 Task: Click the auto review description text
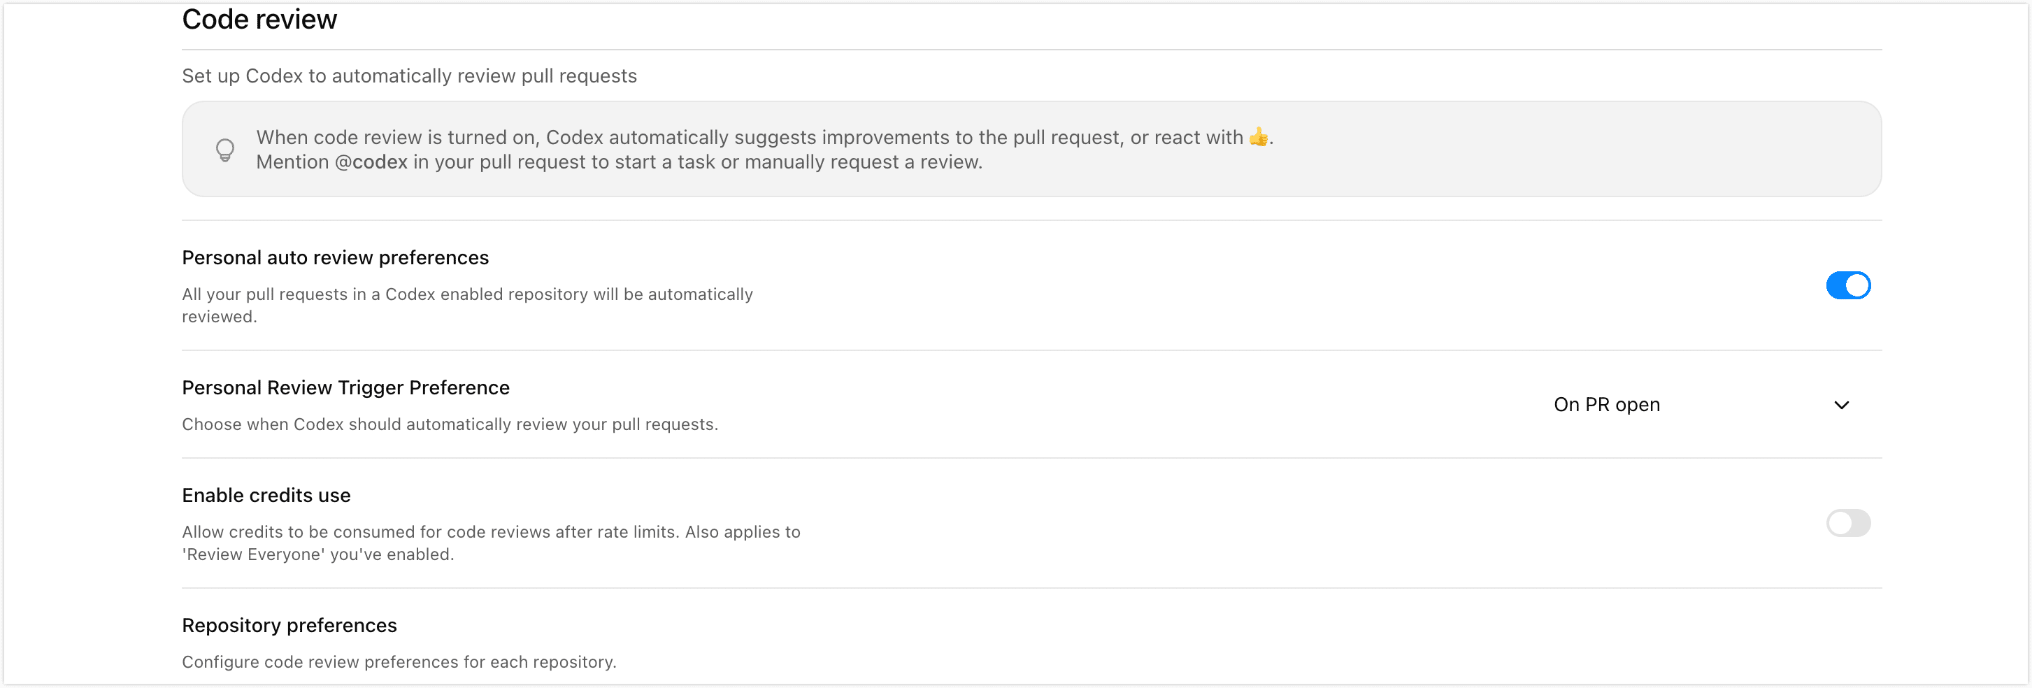click(x=467, y=306)
